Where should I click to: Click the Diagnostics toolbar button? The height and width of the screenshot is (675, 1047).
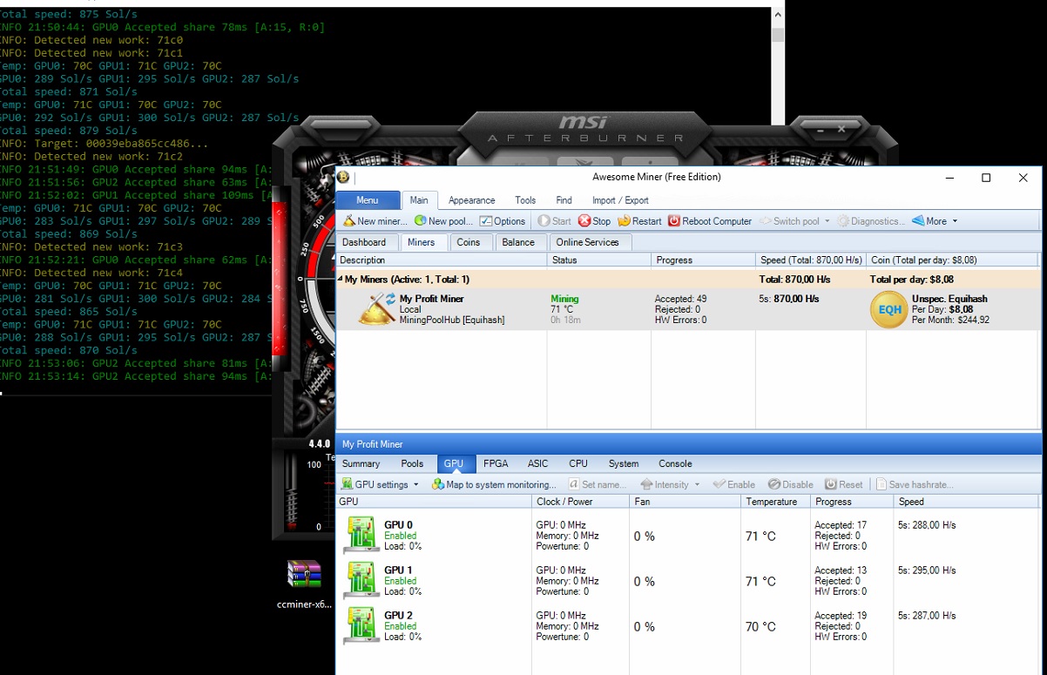coord(870,221)
